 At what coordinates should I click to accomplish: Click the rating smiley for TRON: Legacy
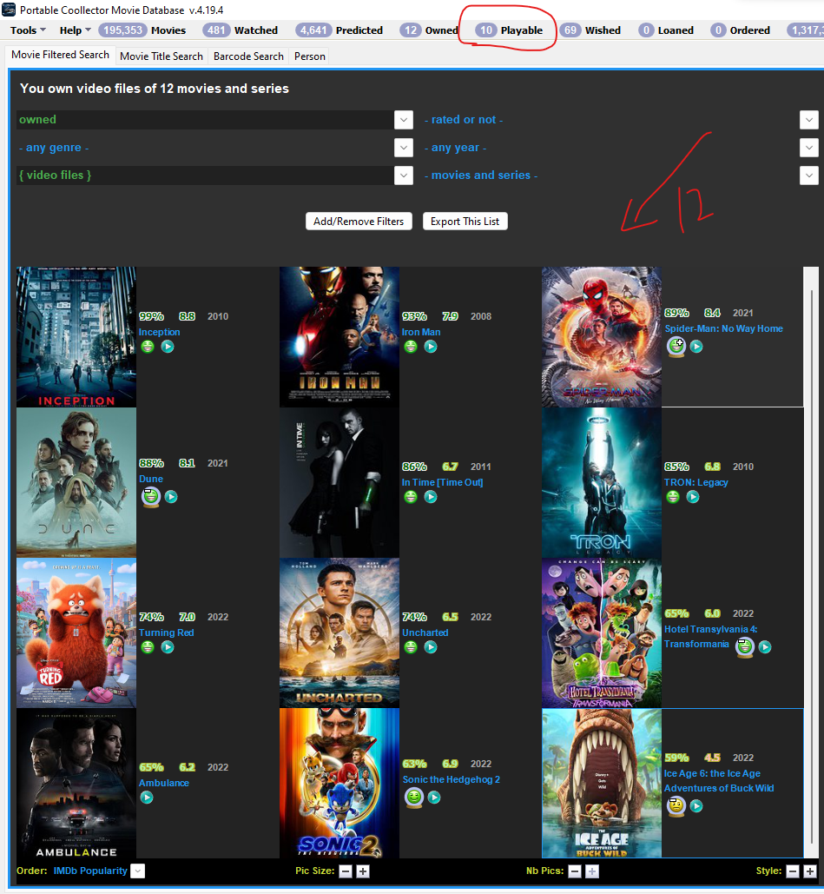(x=673, y=497)
